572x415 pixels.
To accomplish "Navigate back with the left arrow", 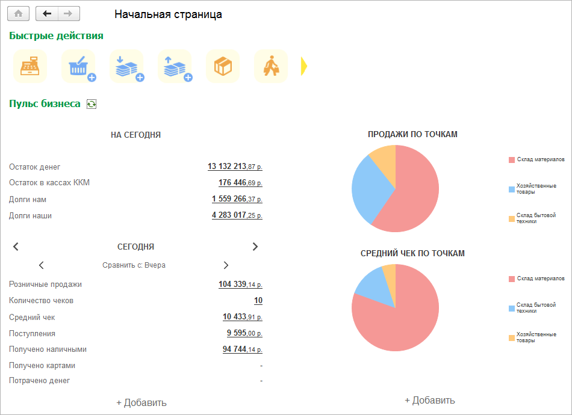I will click(47, 14).
